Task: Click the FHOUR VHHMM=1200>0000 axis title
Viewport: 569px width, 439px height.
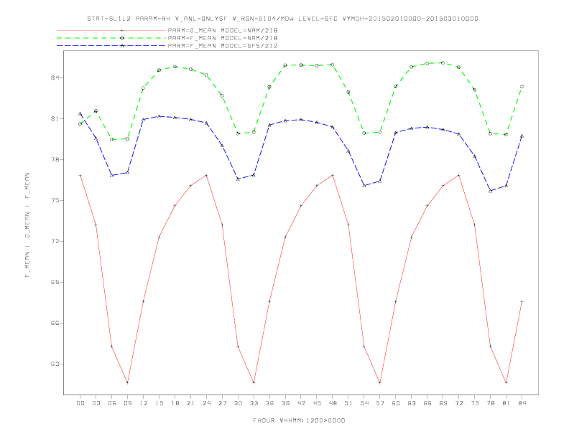Action: pyautogui.click(x=299, y=420)
